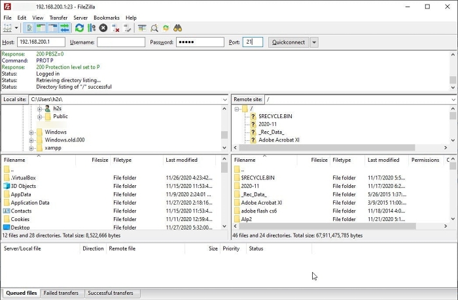Switch to Successful transfers tab
This screenshot has width=458, height=300.
111,293
